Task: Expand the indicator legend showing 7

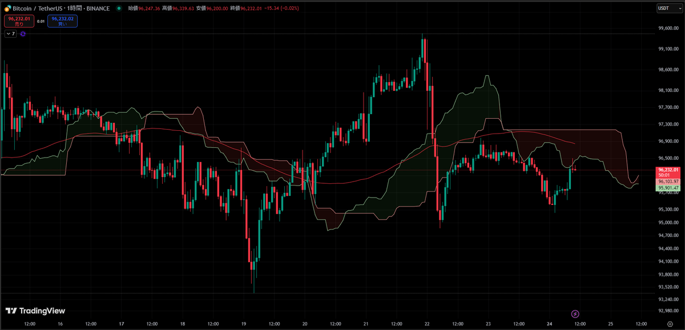Action: tap(11, 34)
